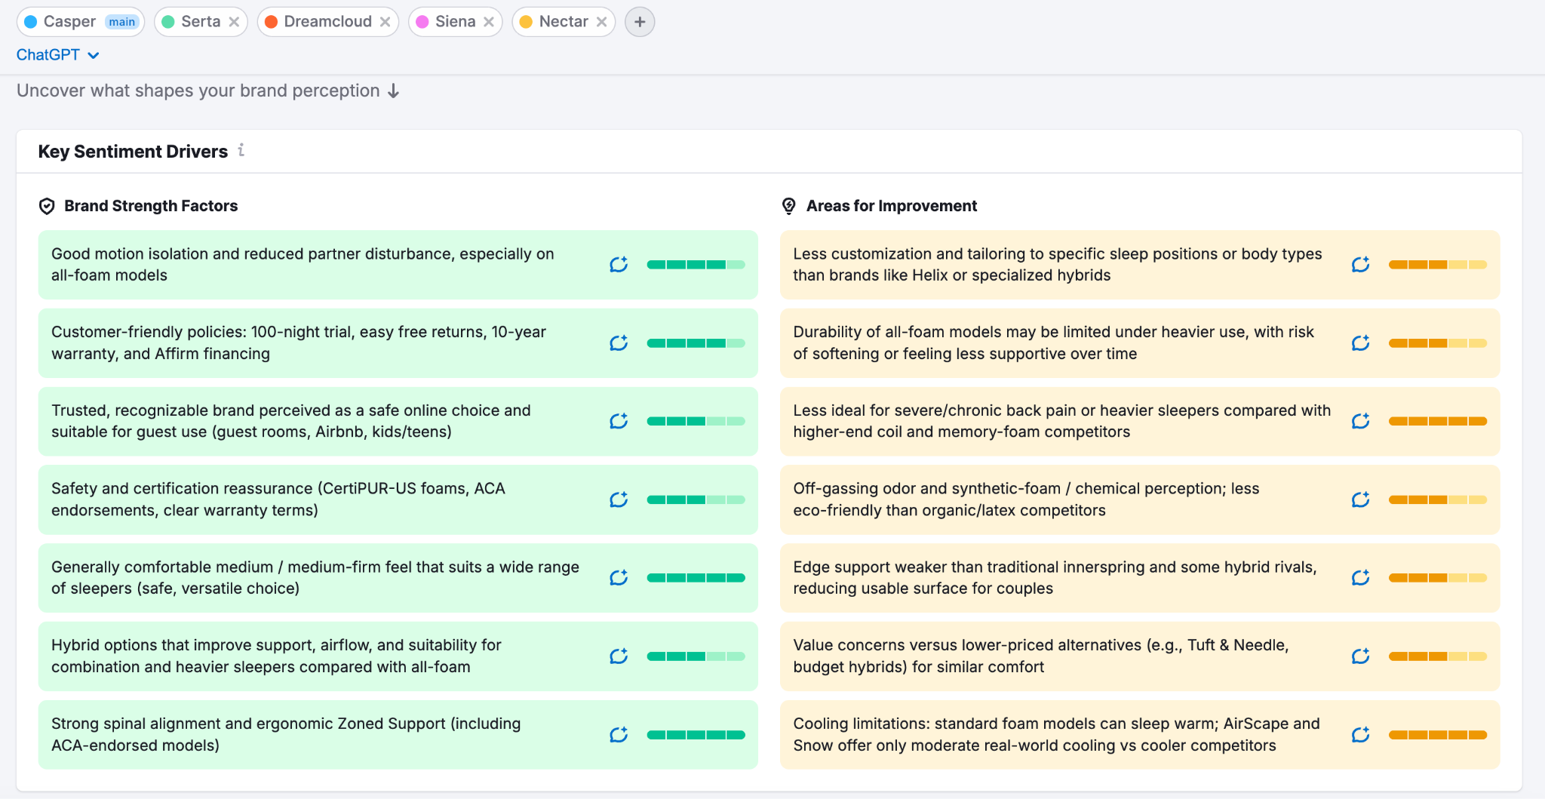Click the AI refresh icon for motion isolation row
This screenshot has height=799, width=1545.
coord(619,265)
